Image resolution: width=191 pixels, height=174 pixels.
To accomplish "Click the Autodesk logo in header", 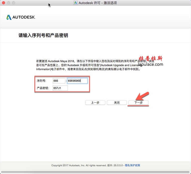I will tap(21, 17).
